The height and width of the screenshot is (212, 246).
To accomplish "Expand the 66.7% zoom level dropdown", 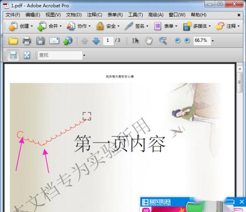I will [213, 41].
